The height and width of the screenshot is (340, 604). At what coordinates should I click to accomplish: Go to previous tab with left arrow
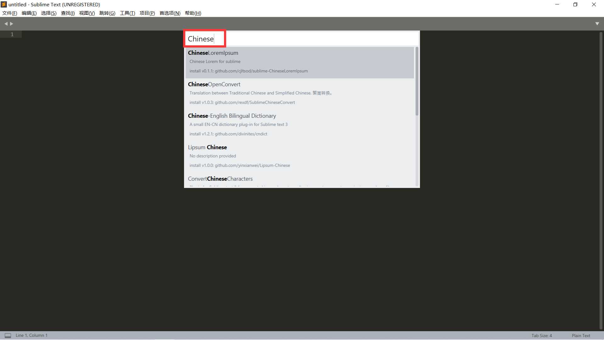click(x=6, y=24)
